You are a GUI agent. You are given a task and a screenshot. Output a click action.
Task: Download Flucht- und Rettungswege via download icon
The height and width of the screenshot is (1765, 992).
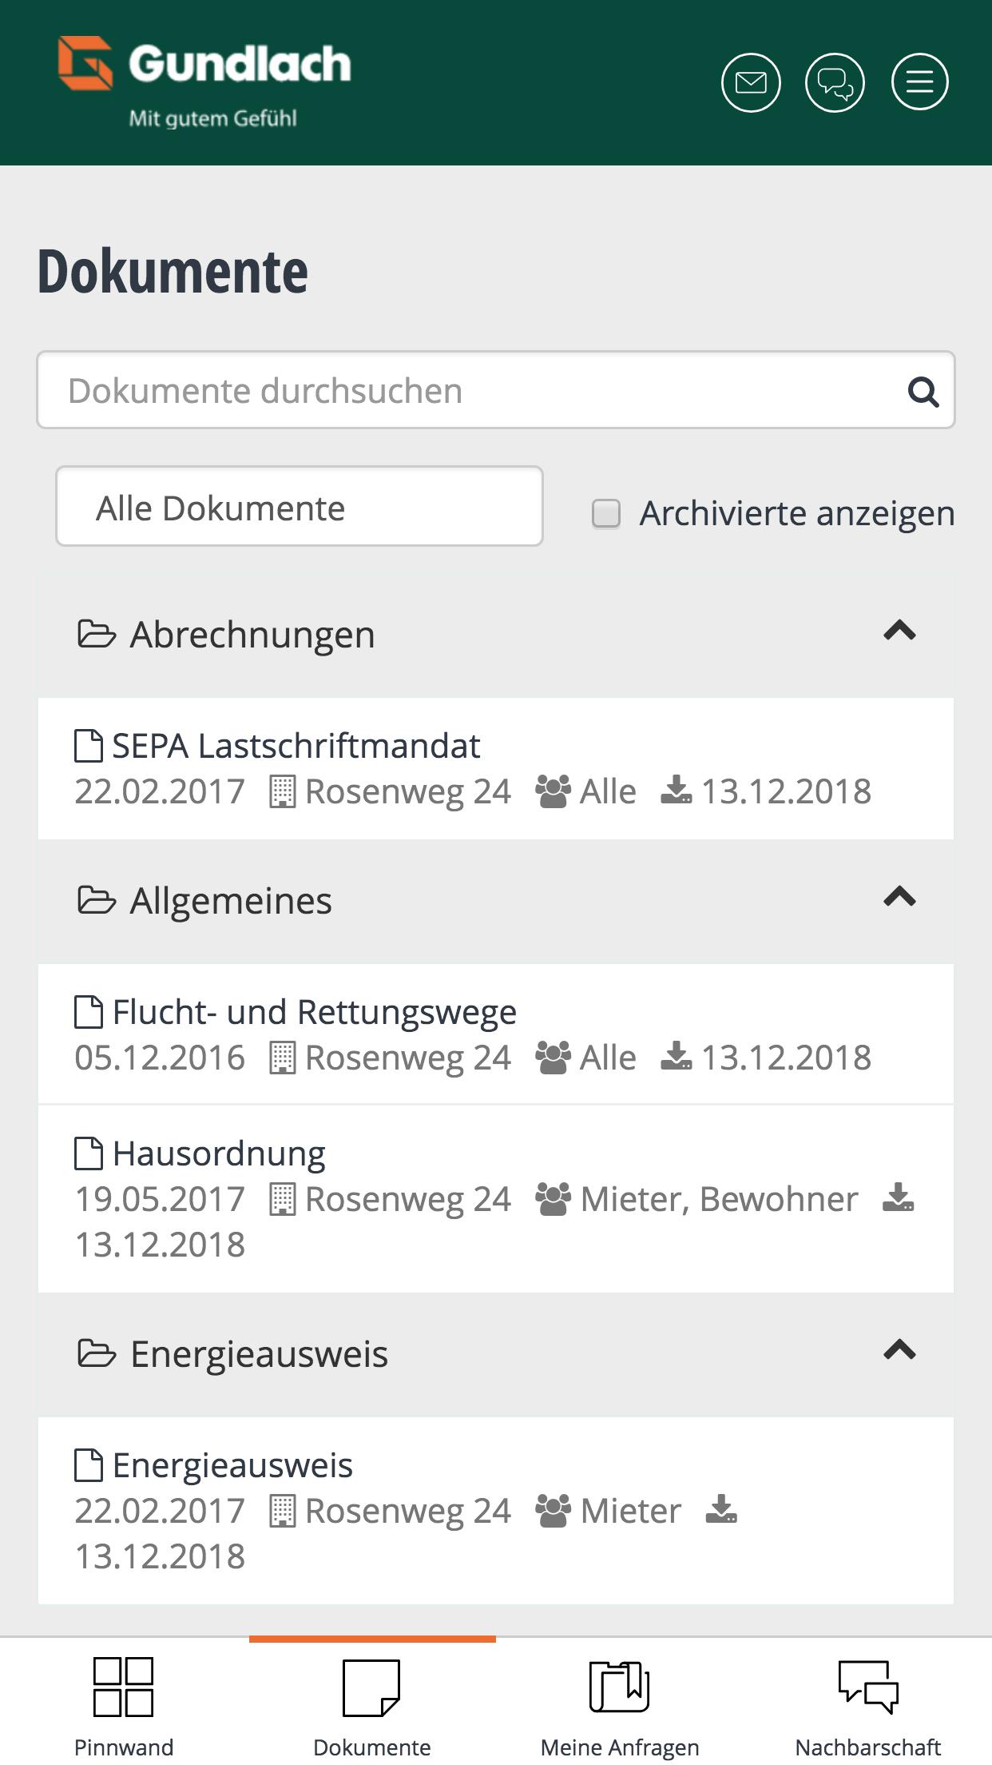tap(677, 1057)
